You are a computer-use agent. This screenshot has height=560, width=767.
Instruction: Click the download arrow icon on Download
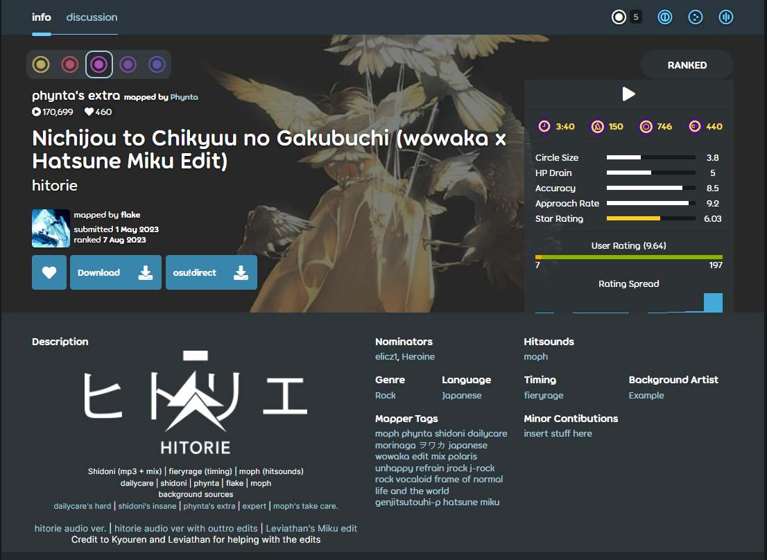pyautogui.click(x=145, y=272)
